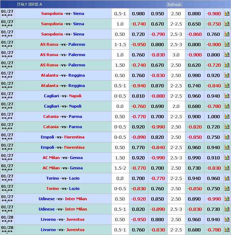Viewport: 231px width, 235px height.
Task: Open chart icon for Empoli-Fiorentina 0-0.5 handicap row
Action: coord(227,137)
